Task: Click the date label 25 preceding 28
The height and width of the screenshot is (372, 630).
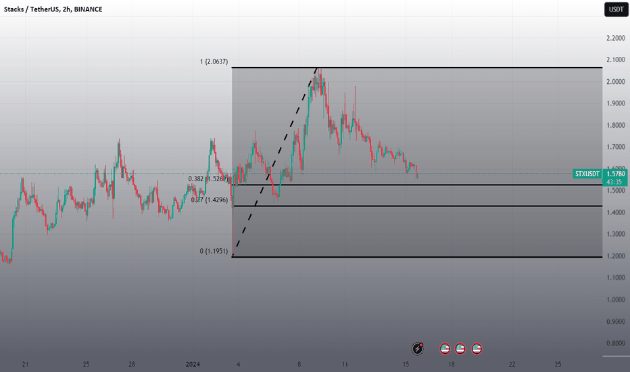Action: pyautogui.click(x=86, y=365)
